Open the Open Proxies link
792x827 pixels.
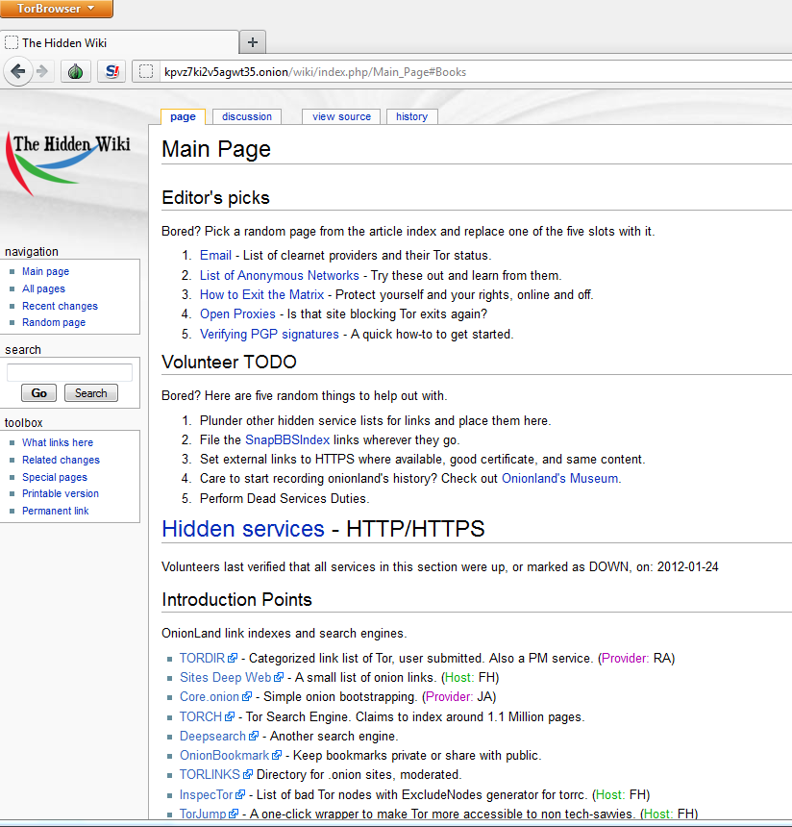click(x=237, y=313)
